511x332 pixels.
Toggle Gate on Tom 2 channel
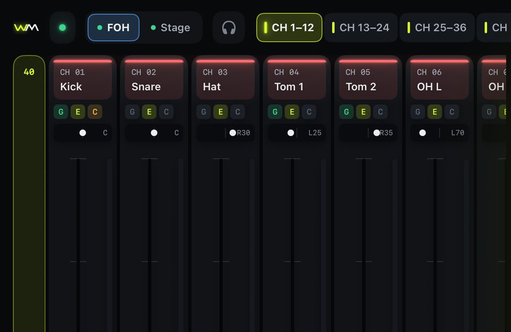click(x=347, y=112)
